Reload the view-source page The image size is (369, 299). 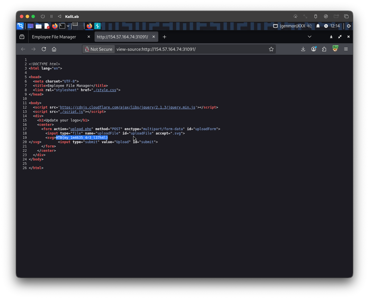44,49
